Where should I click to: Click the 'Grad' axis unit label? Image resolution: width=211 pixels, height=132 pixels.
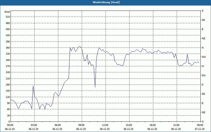7,12
